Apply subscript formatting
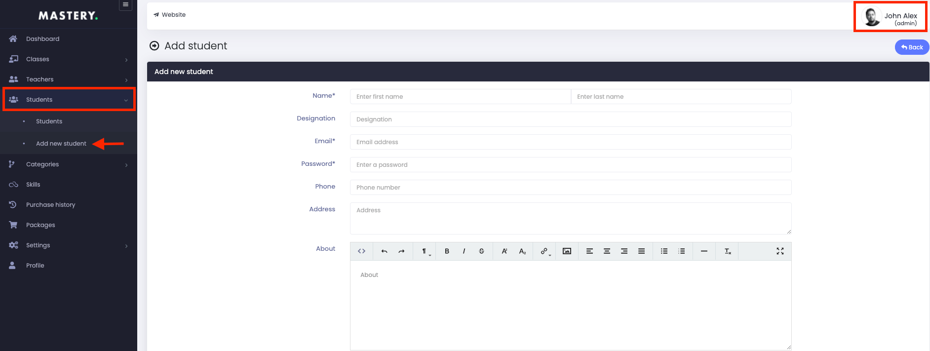Screen dimensions: 930x351 click(x=522, y=251)
